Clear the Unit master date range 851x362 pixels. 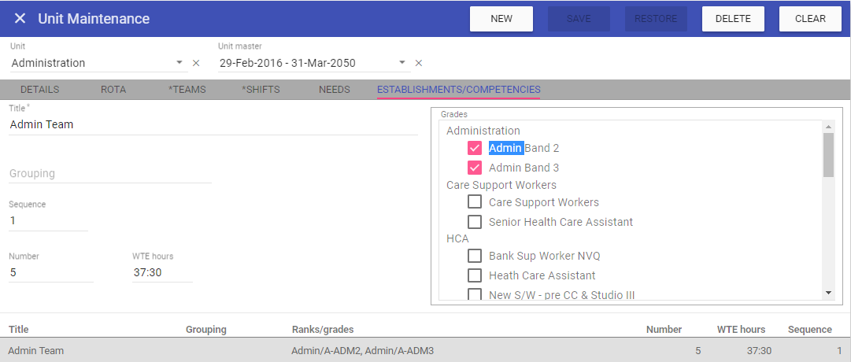pyautogui.click(x=419, y=63)
